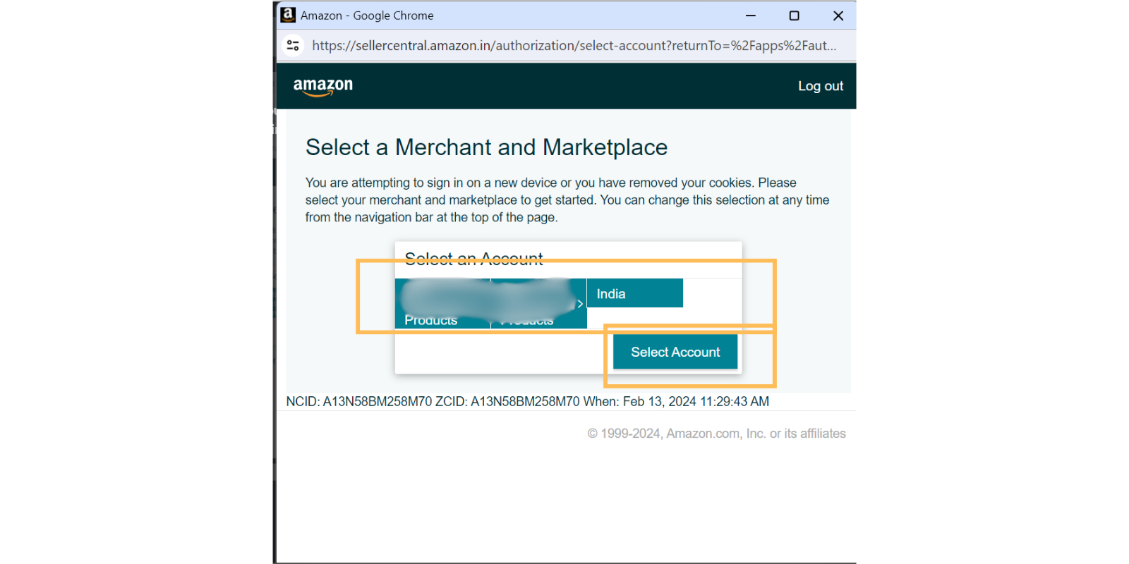The width and height of the screenshot is (1129, 564).
Task: Expand the merchant account chevron arrow
Action: [x=580, y=304]
